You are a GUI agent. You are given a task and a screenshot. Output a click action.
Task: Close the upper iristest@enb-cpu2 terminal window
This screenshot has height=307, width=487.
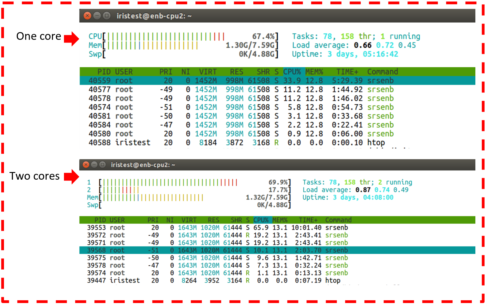[x=88, y=16]
